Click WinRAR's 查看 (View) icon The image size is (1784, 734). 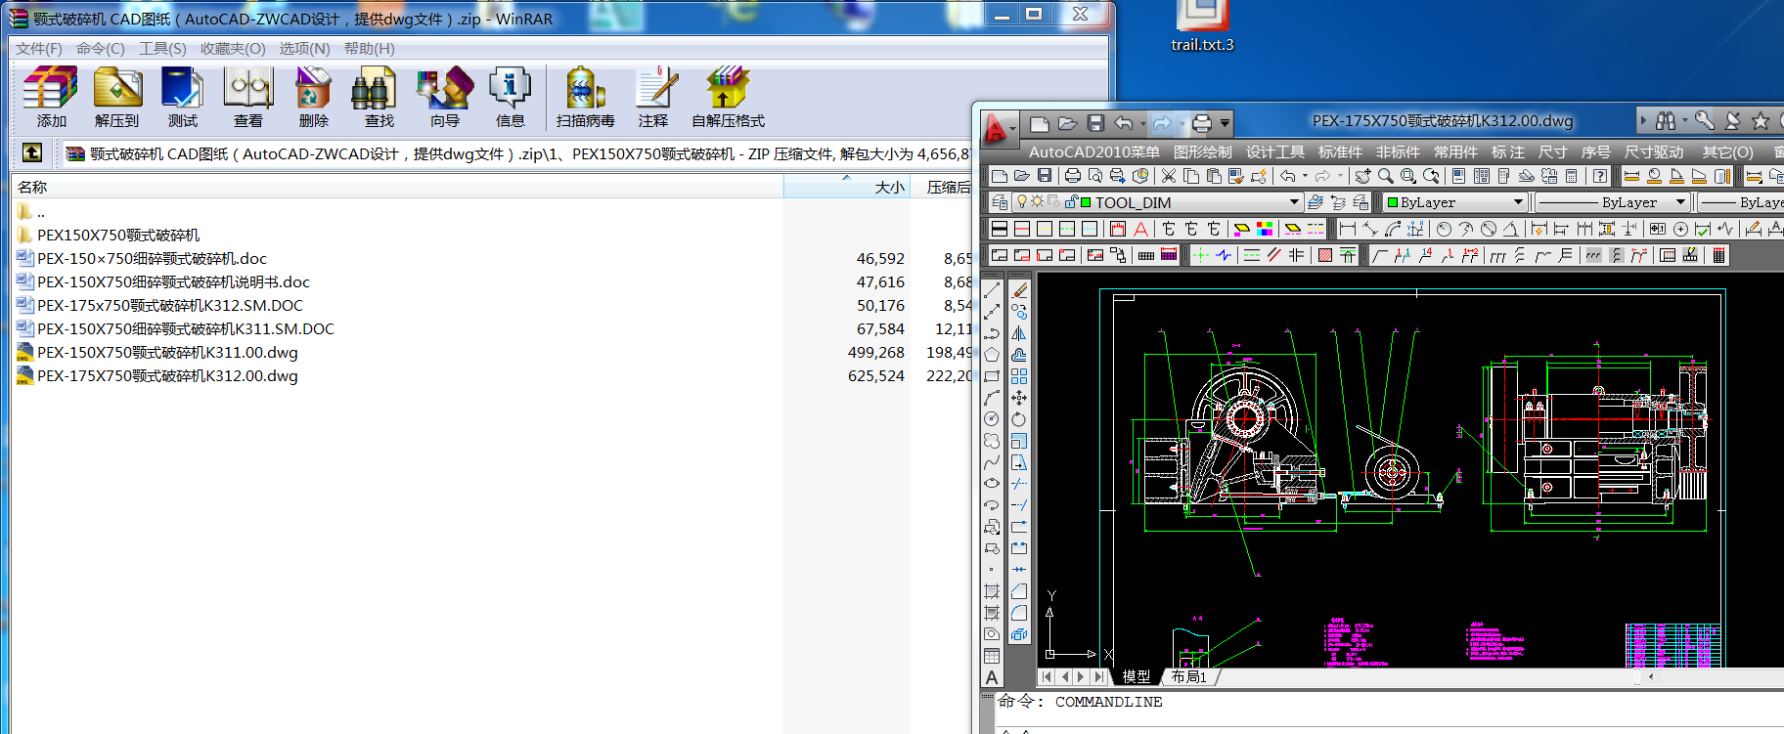pyautogui.click(x=247, y=97)
